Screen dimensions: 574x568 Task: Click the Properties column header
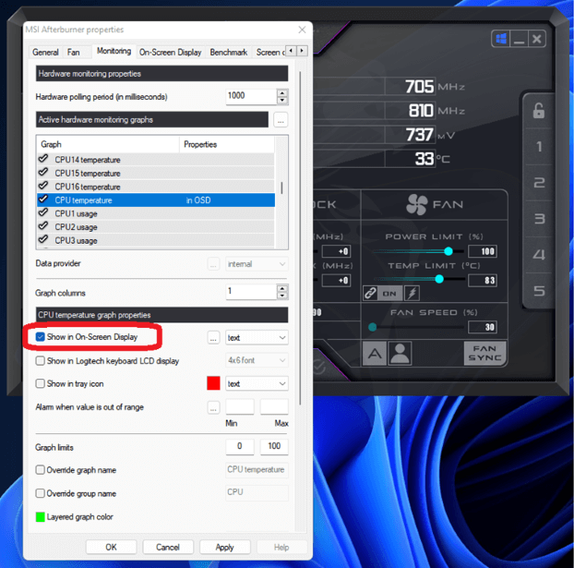click(227, 144)
